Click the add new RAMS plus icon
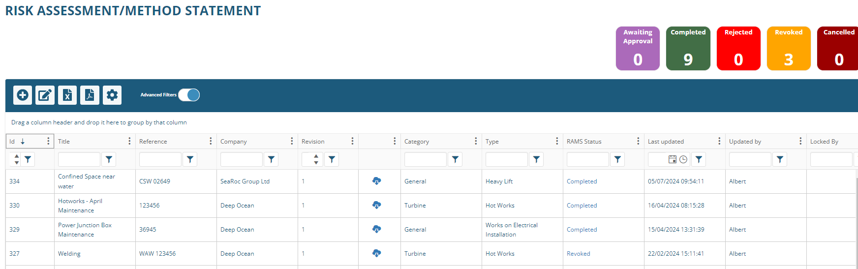The image size is (858, 269). pos(23,95)
